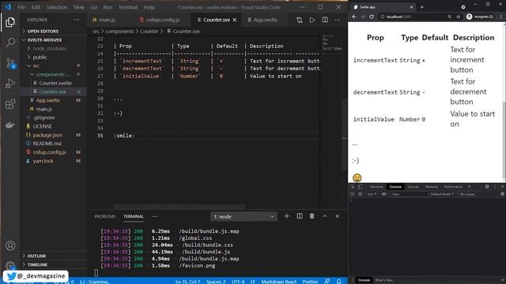Bookmark the page with star icon
506x284 pixels.
point(459,17)
